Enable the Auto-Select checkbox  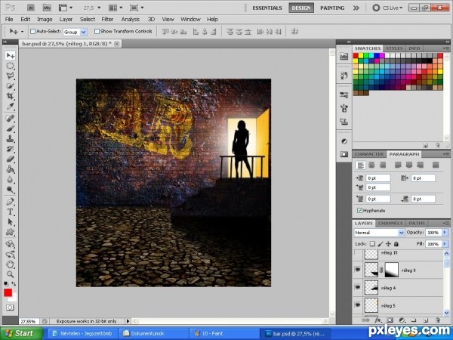pyautogui.click(x=33, y=31)
